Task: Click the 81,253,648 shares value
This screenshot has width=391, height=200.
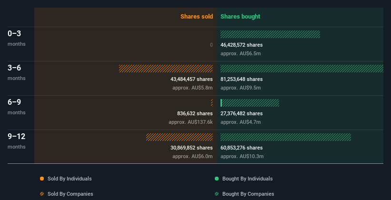Action: 241,79
